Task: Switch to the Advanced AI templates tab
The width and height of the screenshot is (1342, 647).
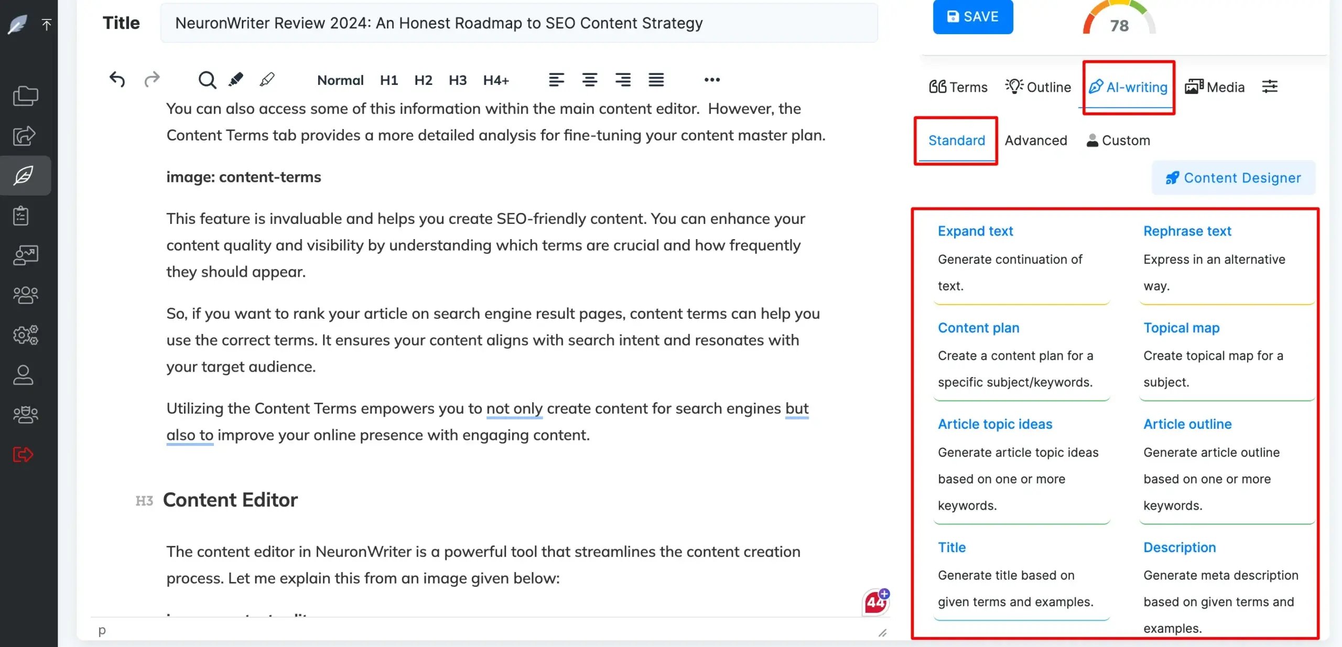Action: point(1035,141)
